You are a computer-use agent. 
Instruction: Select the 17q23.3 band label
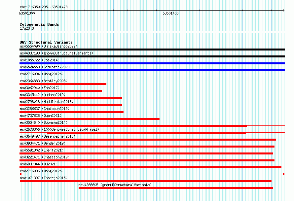[x=27, y=28]
